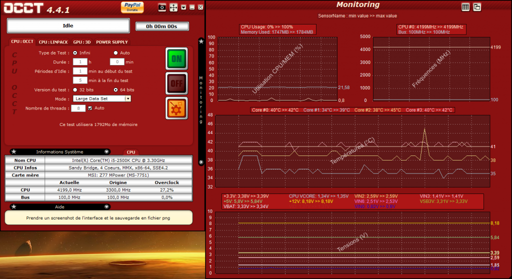This screenshot has width=512, height=279.
Task: Click the idle minutes at test end field
Action: coord(80,80)
